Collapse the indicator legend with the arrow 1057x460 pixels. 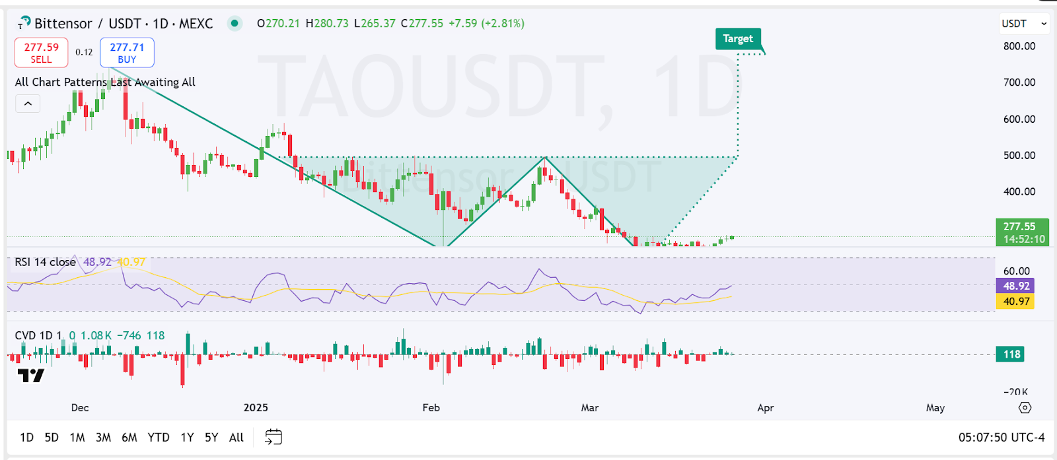point(28,104)
